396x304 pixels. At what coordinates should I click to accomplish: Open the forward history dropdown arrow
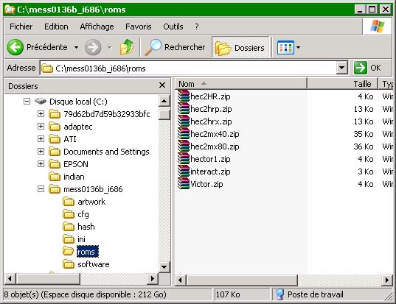pos(110,47)
